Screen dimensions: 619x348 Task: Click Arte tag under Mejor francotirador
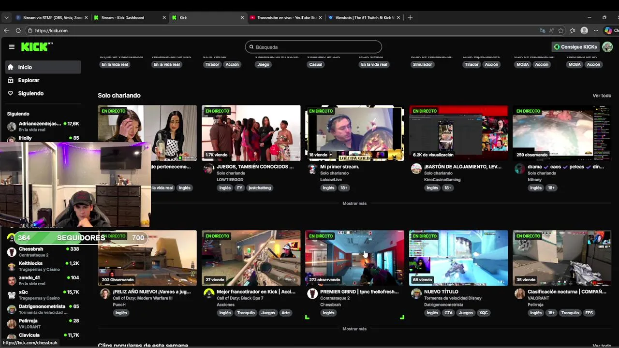(286, 313)
